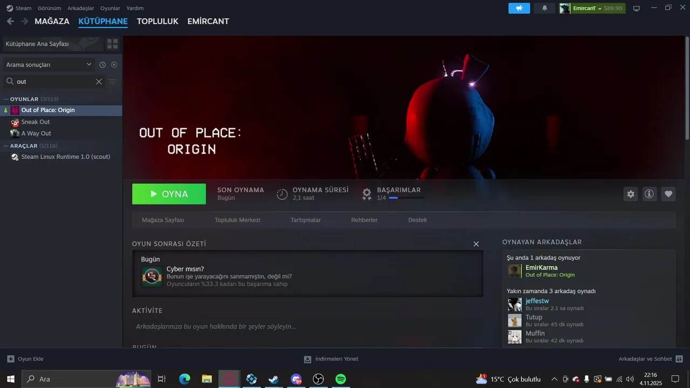The width and height of the screenshot is (690, 388).
Task: Sort by recent activity clock icon
Action: (102, 65)
